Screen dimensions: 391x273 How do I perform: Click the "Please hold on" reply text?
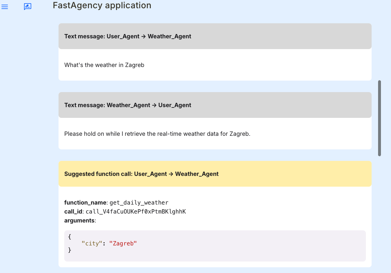click(x=157, y=134)
